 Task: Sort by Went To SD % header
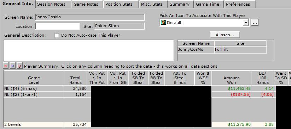click(x=281, y=78)
